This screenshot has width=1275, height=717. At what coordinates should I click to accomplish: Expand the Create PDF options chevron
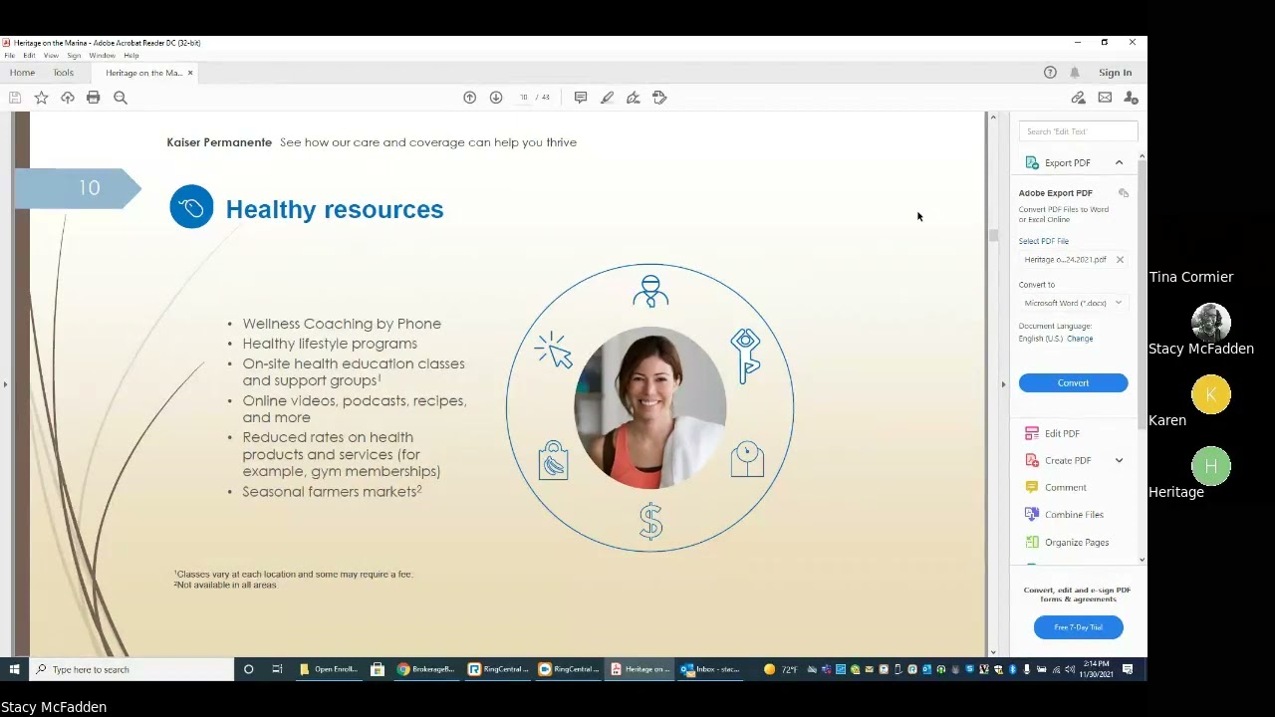1119,460
